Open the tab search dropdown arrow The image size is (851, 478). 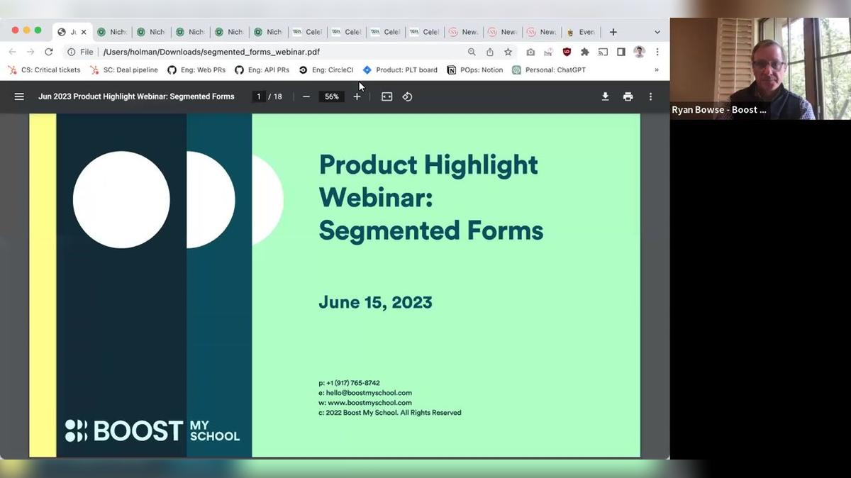[x=657, y=32]
